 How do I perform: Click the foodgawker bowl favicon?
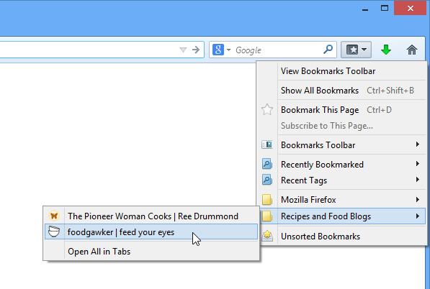[54, 231]
